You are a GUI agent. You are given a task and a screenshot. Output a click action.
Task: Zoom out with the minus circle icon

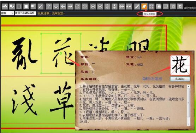pyautogui.click(x=100, y=6)
